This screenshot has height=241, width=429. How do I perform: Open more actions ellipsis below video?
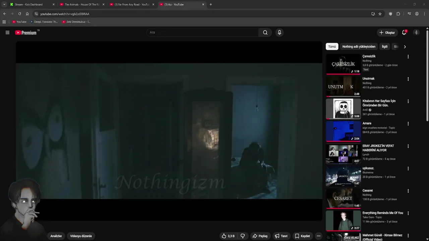[318, 236]
